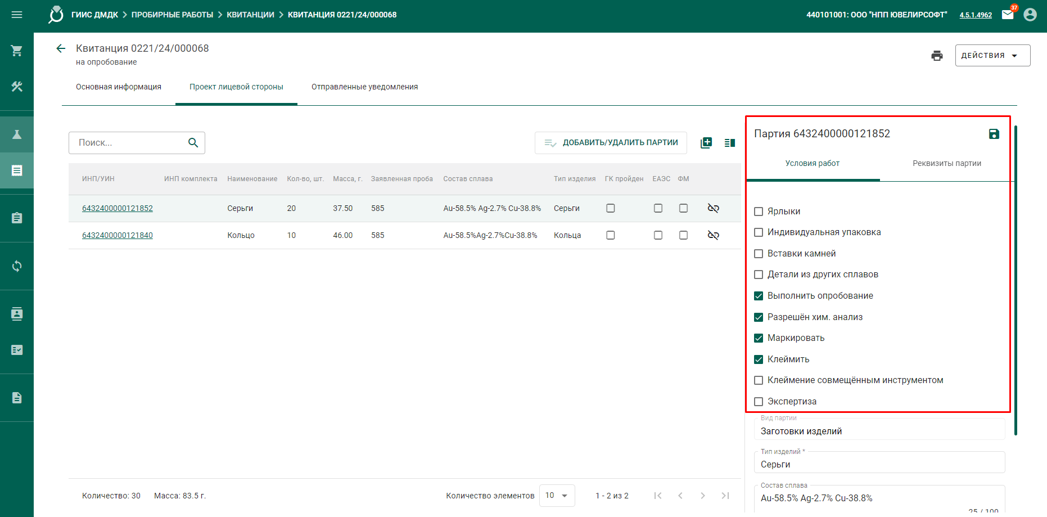Screen dimensions: 1047x517
Task: Uncheck Разрешён хим. анализ
Action: [x=759, y=317]
